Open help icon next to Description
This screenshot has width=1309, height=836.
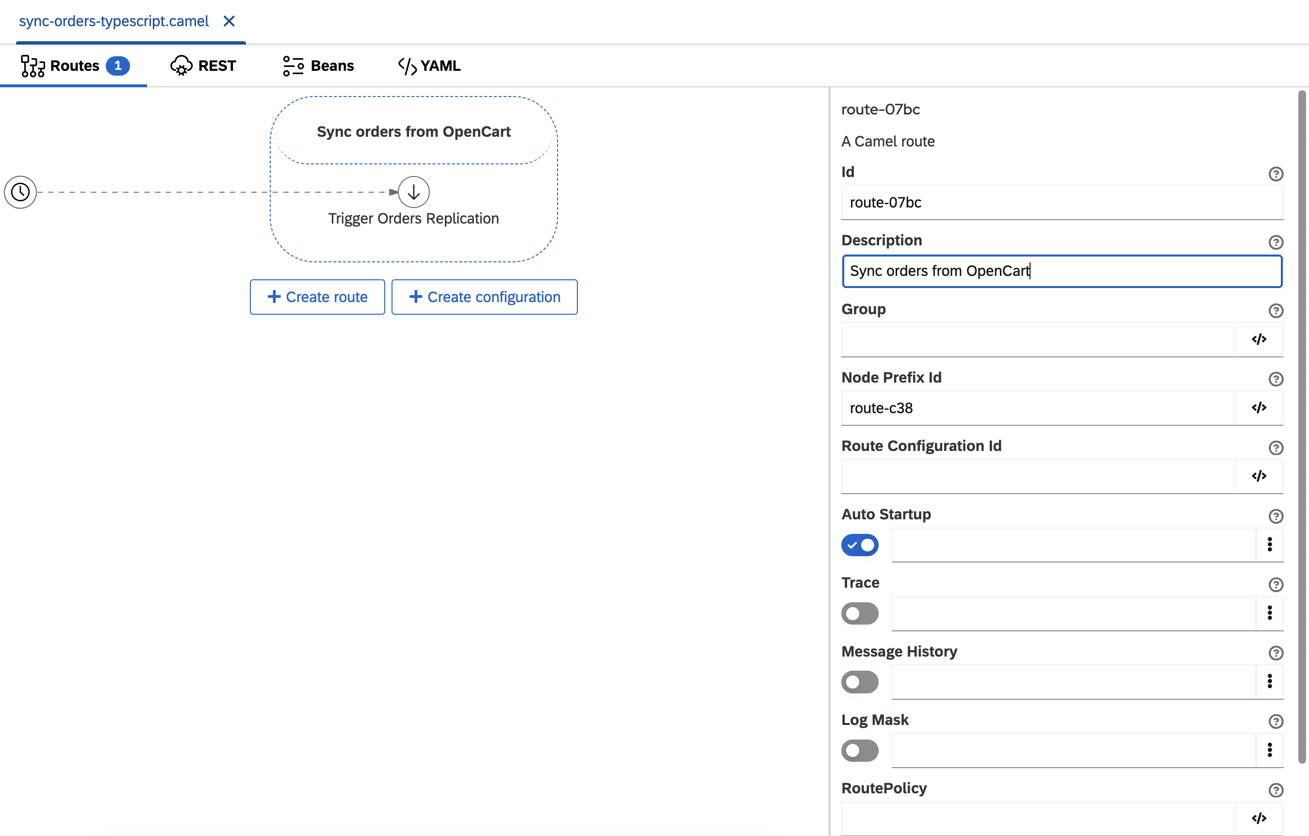tap(1276, 242)
